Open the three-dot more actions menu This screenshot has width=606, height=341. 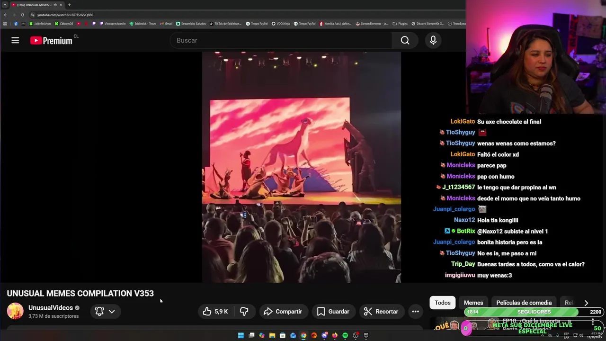click(415, 311)
